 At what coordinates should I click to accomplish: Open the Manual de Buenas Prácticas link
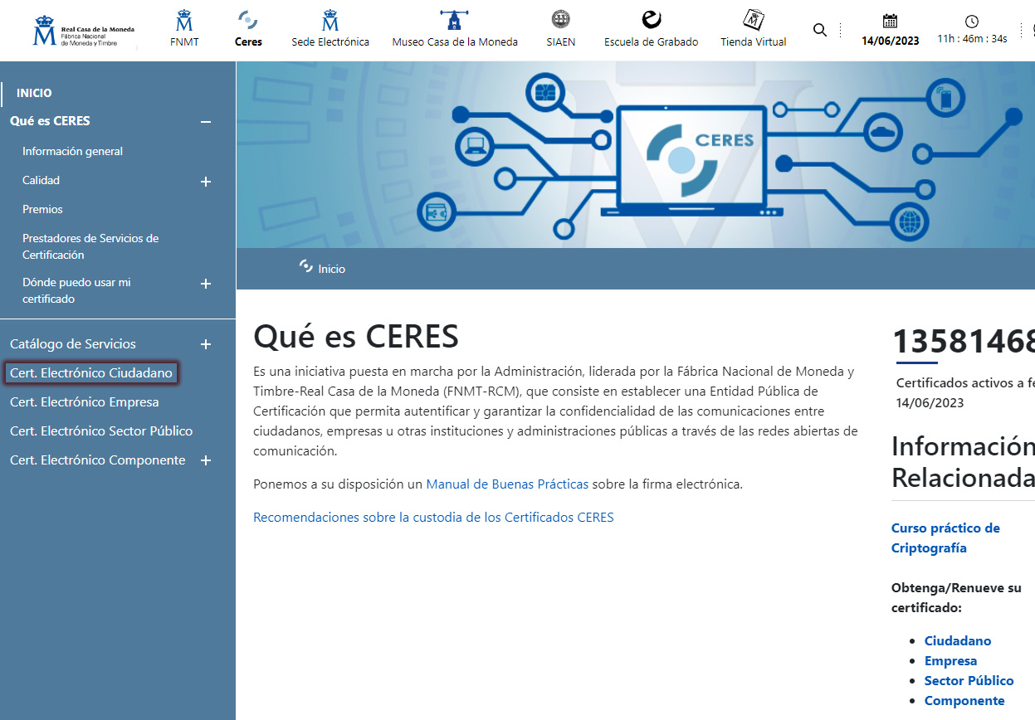[x=507, y=484]
